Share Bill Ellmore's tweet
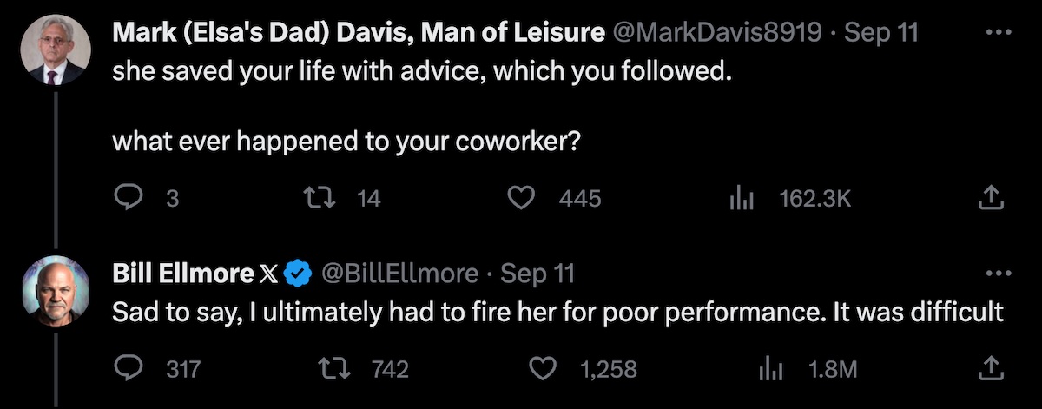Image resolution: width=1042 pixels, height=409 pixels. (989, 369)
